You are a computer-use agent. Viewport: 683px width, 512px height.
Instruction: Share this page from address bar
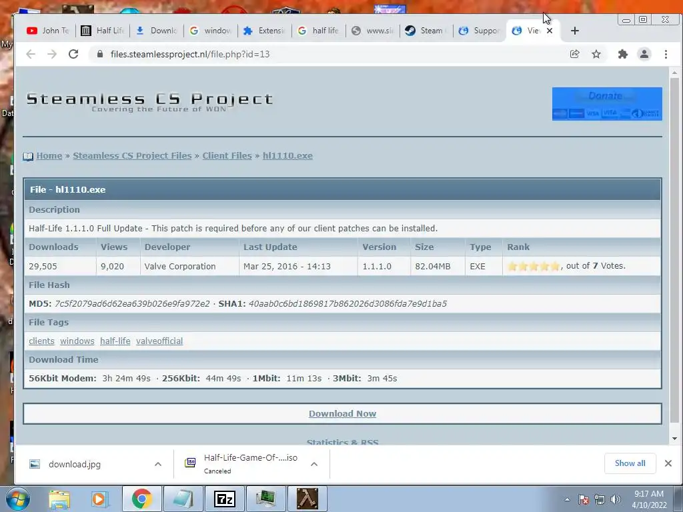pyautogui.click(x=574, y=54)
